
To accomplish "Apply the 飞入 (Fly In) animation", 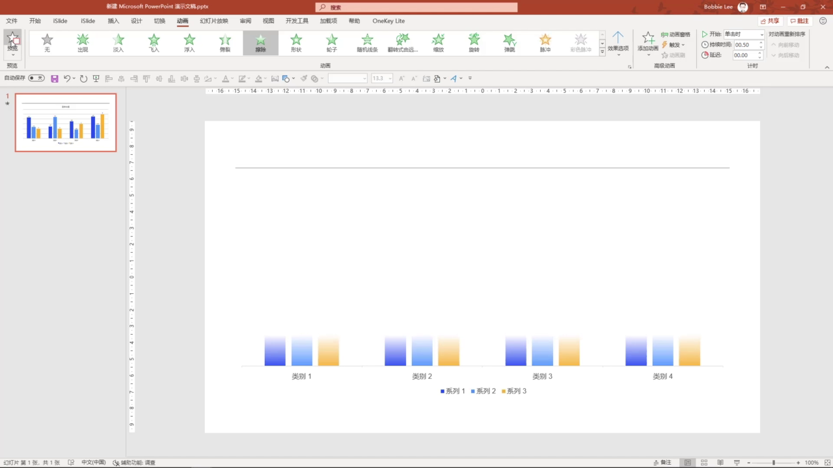I will (x=154, y=43).
